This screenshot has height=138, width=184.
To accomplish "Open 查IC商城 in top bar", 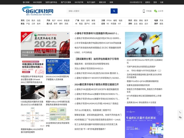I will click(26, 2).
